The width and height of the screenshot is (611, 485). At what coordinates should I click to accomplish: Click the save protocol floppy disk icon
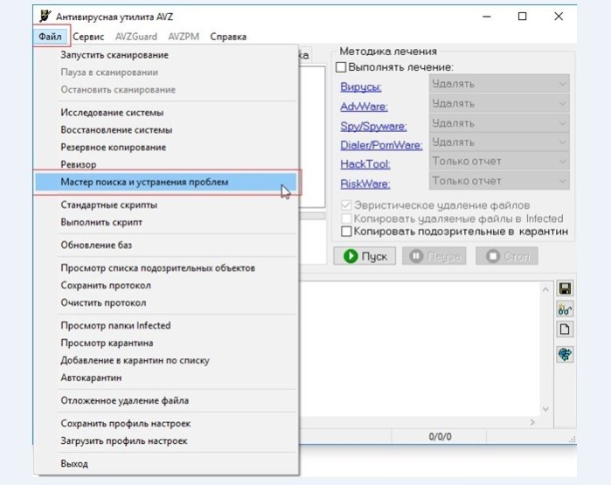pyautogui.click(x=565, y=288)
